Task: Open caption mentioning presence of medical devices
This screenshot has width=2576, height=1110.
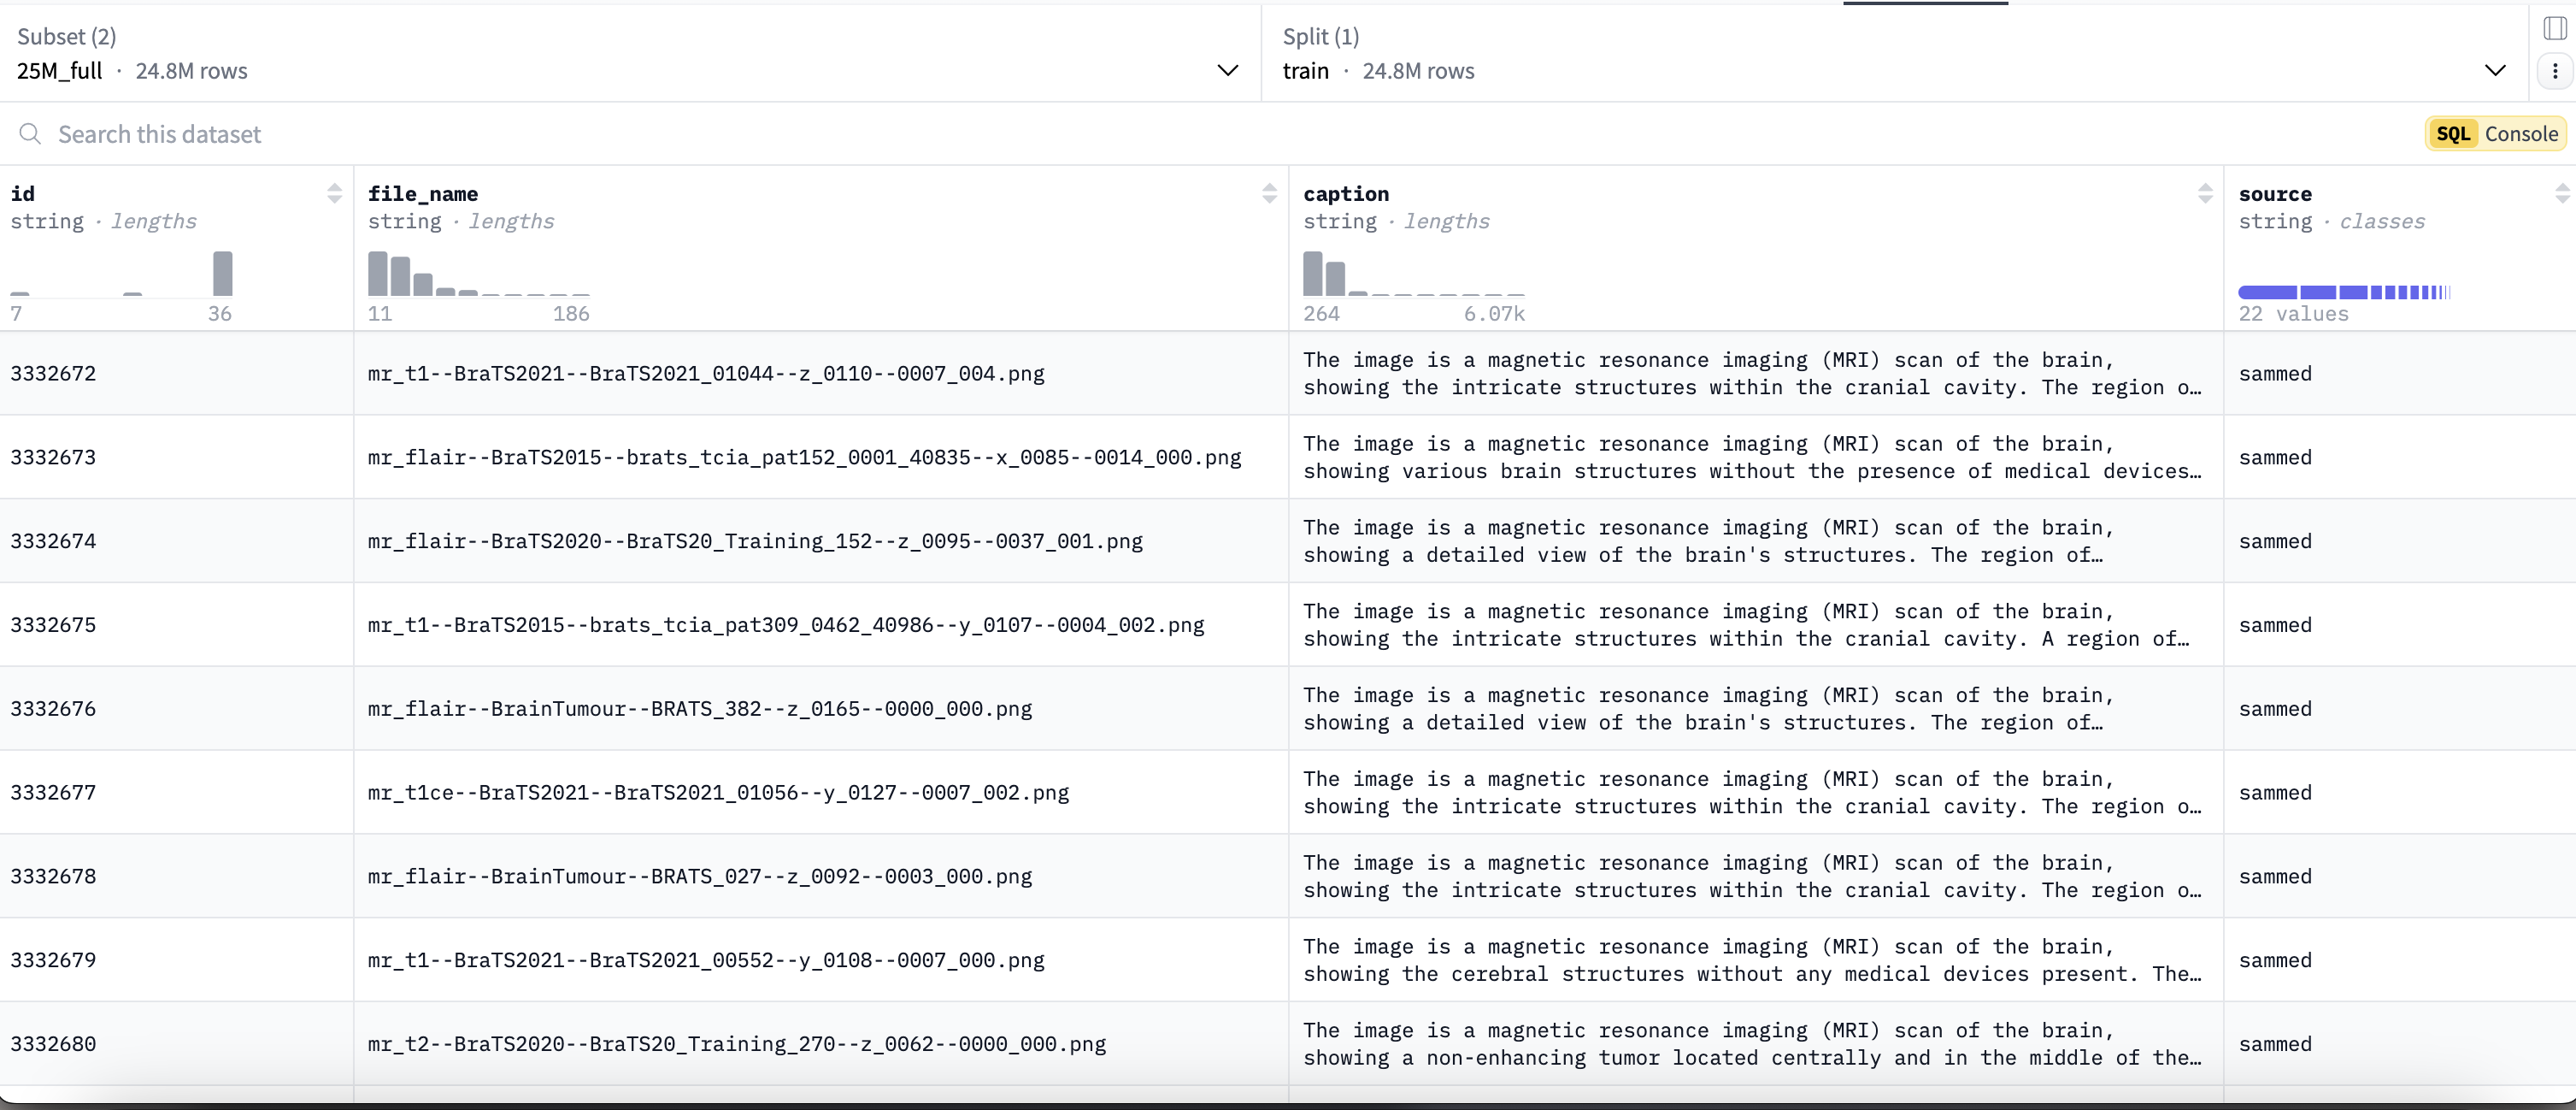Action: click(1752, 458)
